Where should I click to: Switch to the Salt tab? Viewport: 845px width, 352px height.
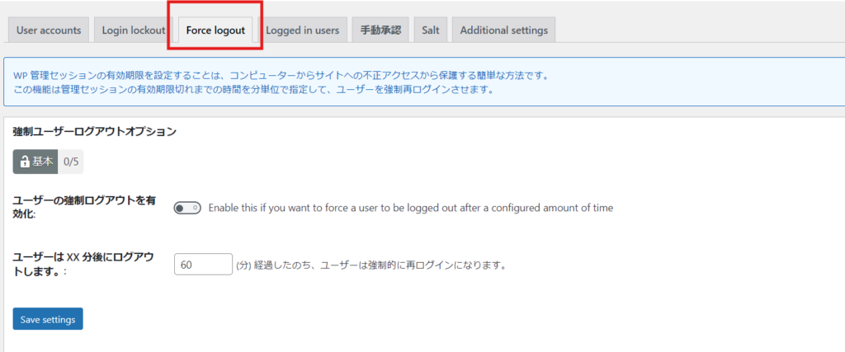430,31
